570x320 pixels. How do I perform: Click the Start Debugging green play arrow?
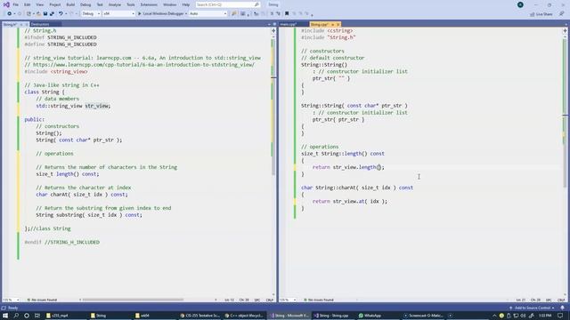[140, 14]
